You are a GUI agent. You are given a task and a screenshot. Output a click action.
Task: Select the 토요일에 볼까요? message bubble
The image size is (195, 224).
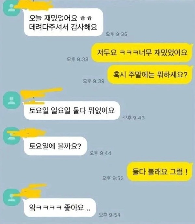[x=55, y=146]
